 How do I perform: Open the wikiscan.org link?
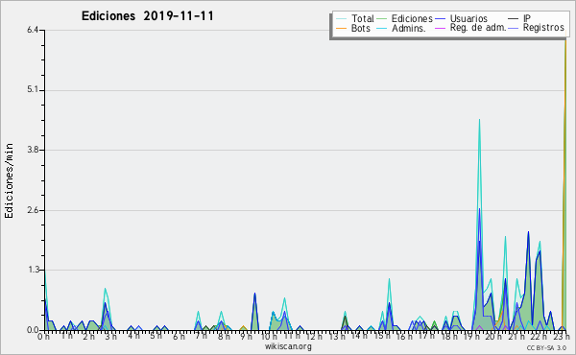click(x=288, y=346)
